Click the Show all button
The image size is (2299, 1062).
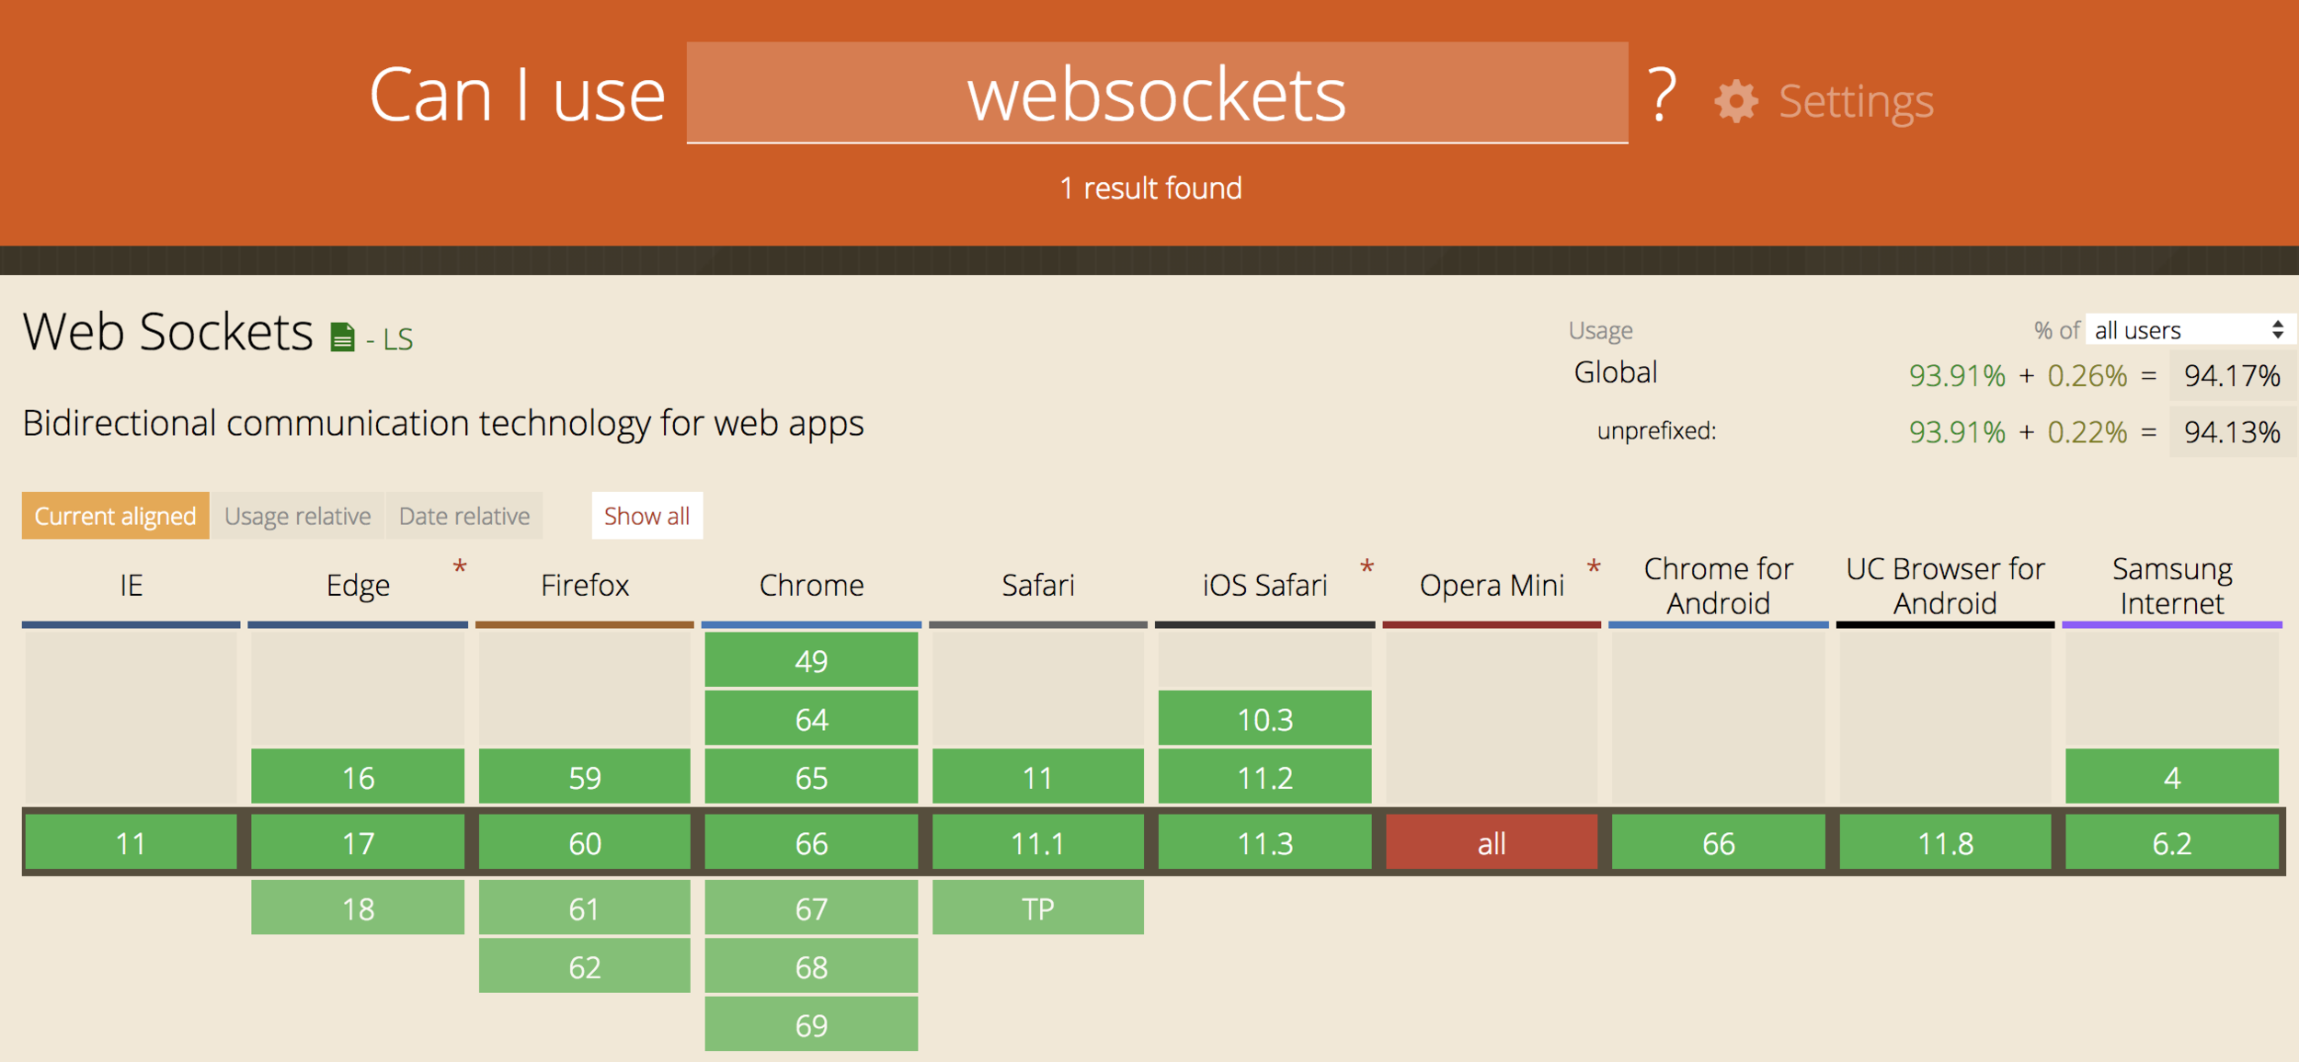click(646, 516)
